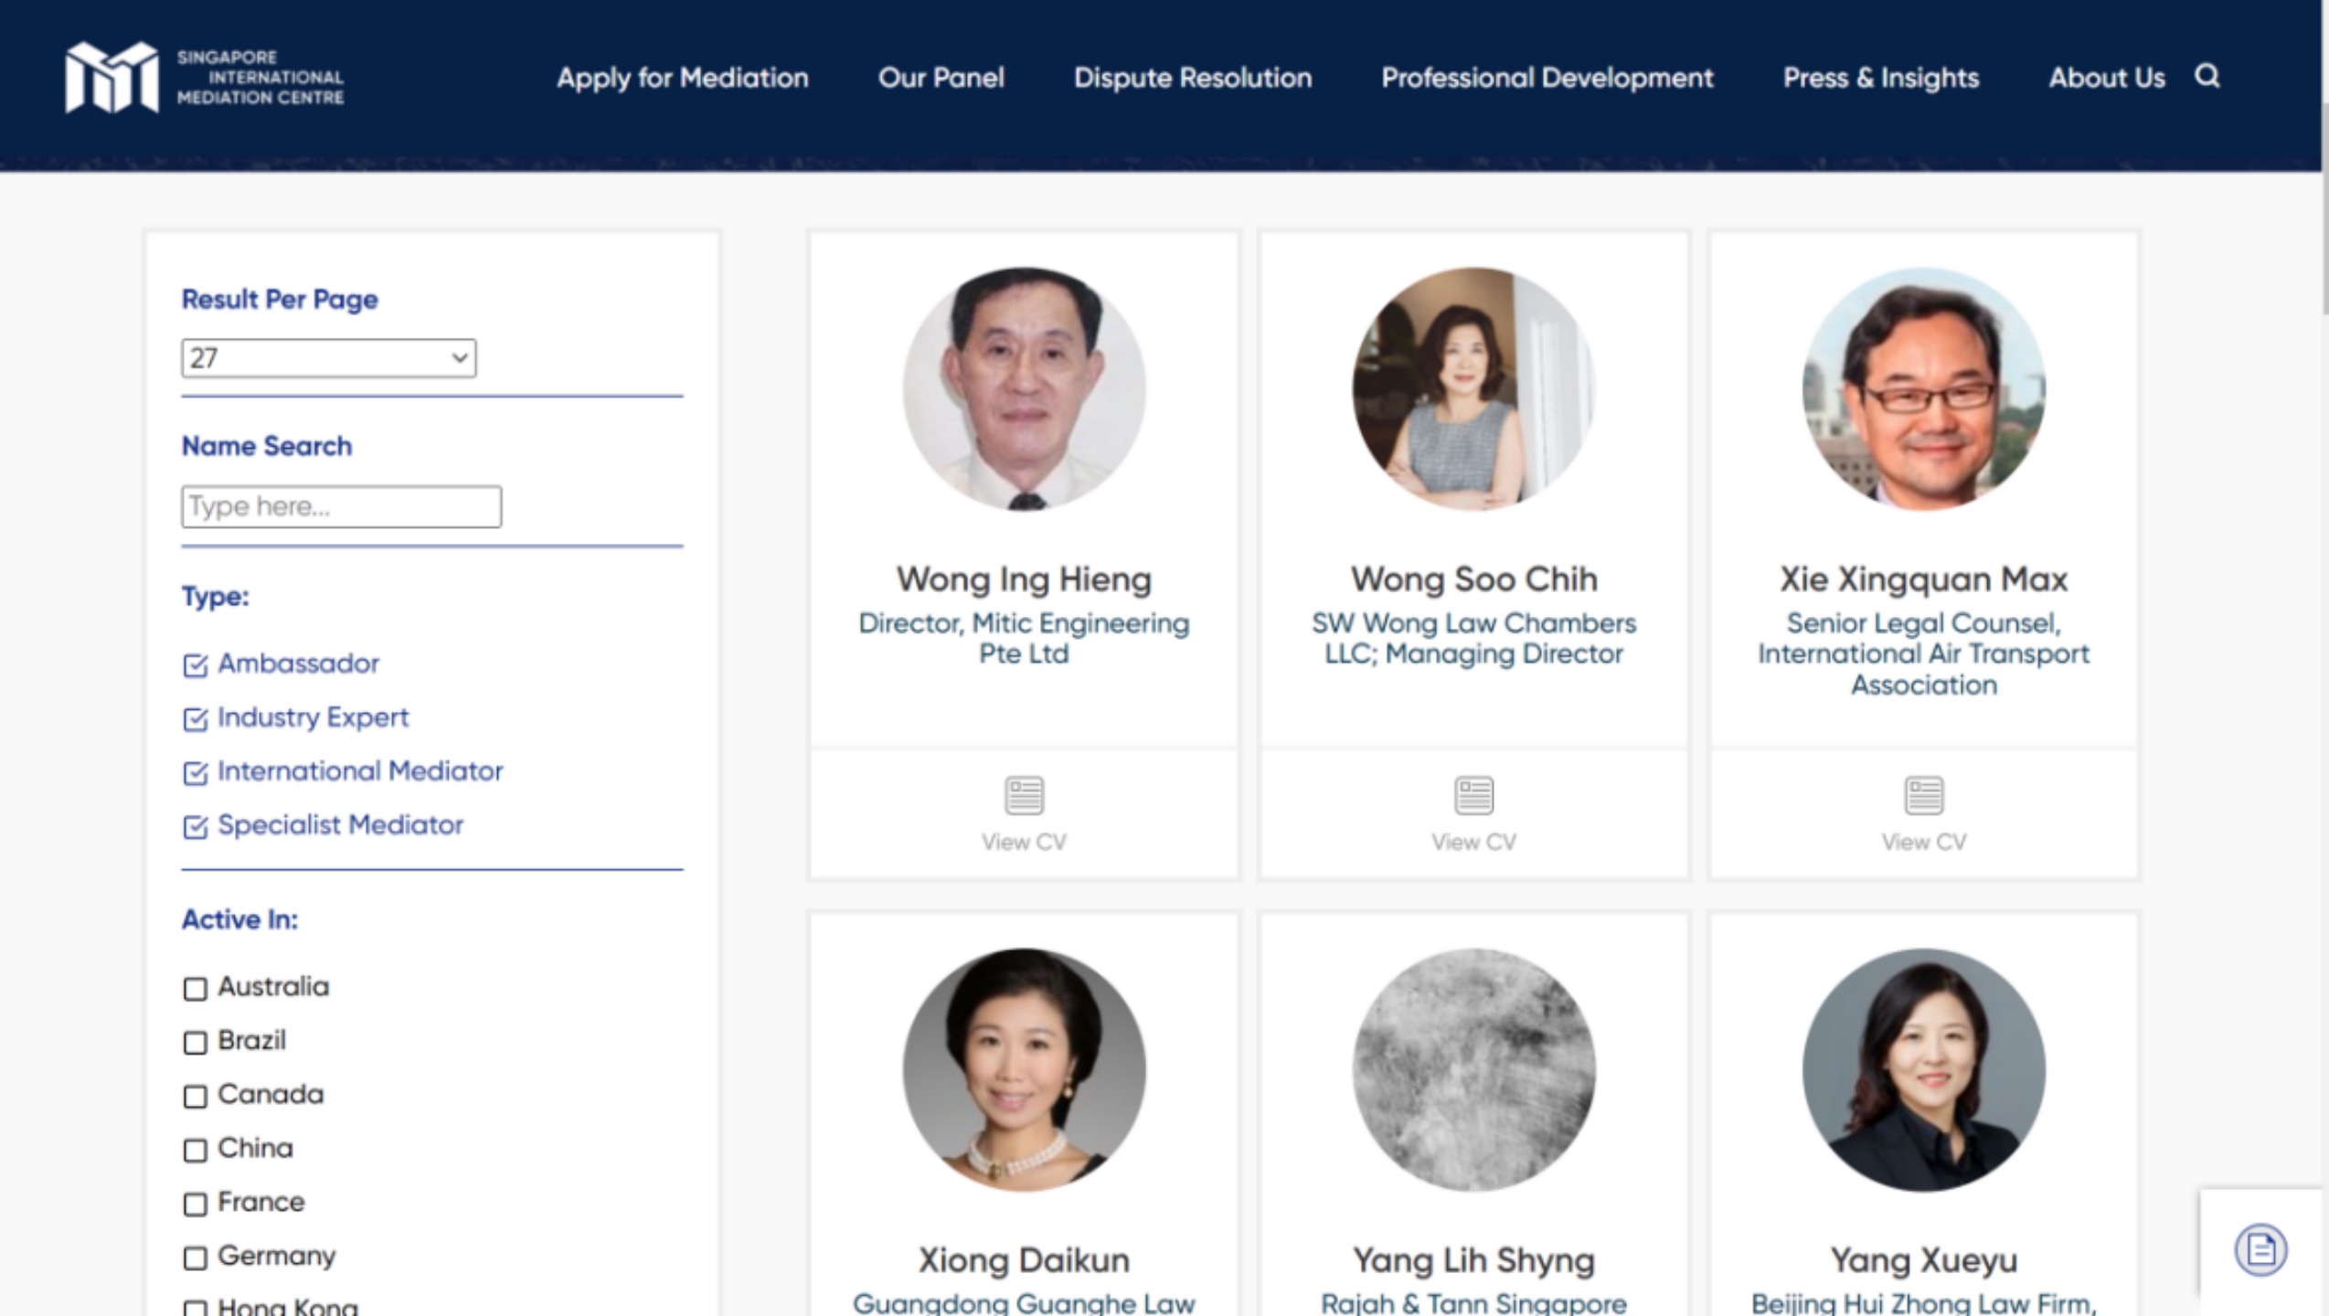Check the Germany checkbox

pos(195,1258)
